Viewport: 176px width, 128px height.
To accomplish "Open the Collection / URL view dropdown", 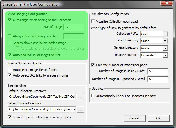I will point(165,34).
